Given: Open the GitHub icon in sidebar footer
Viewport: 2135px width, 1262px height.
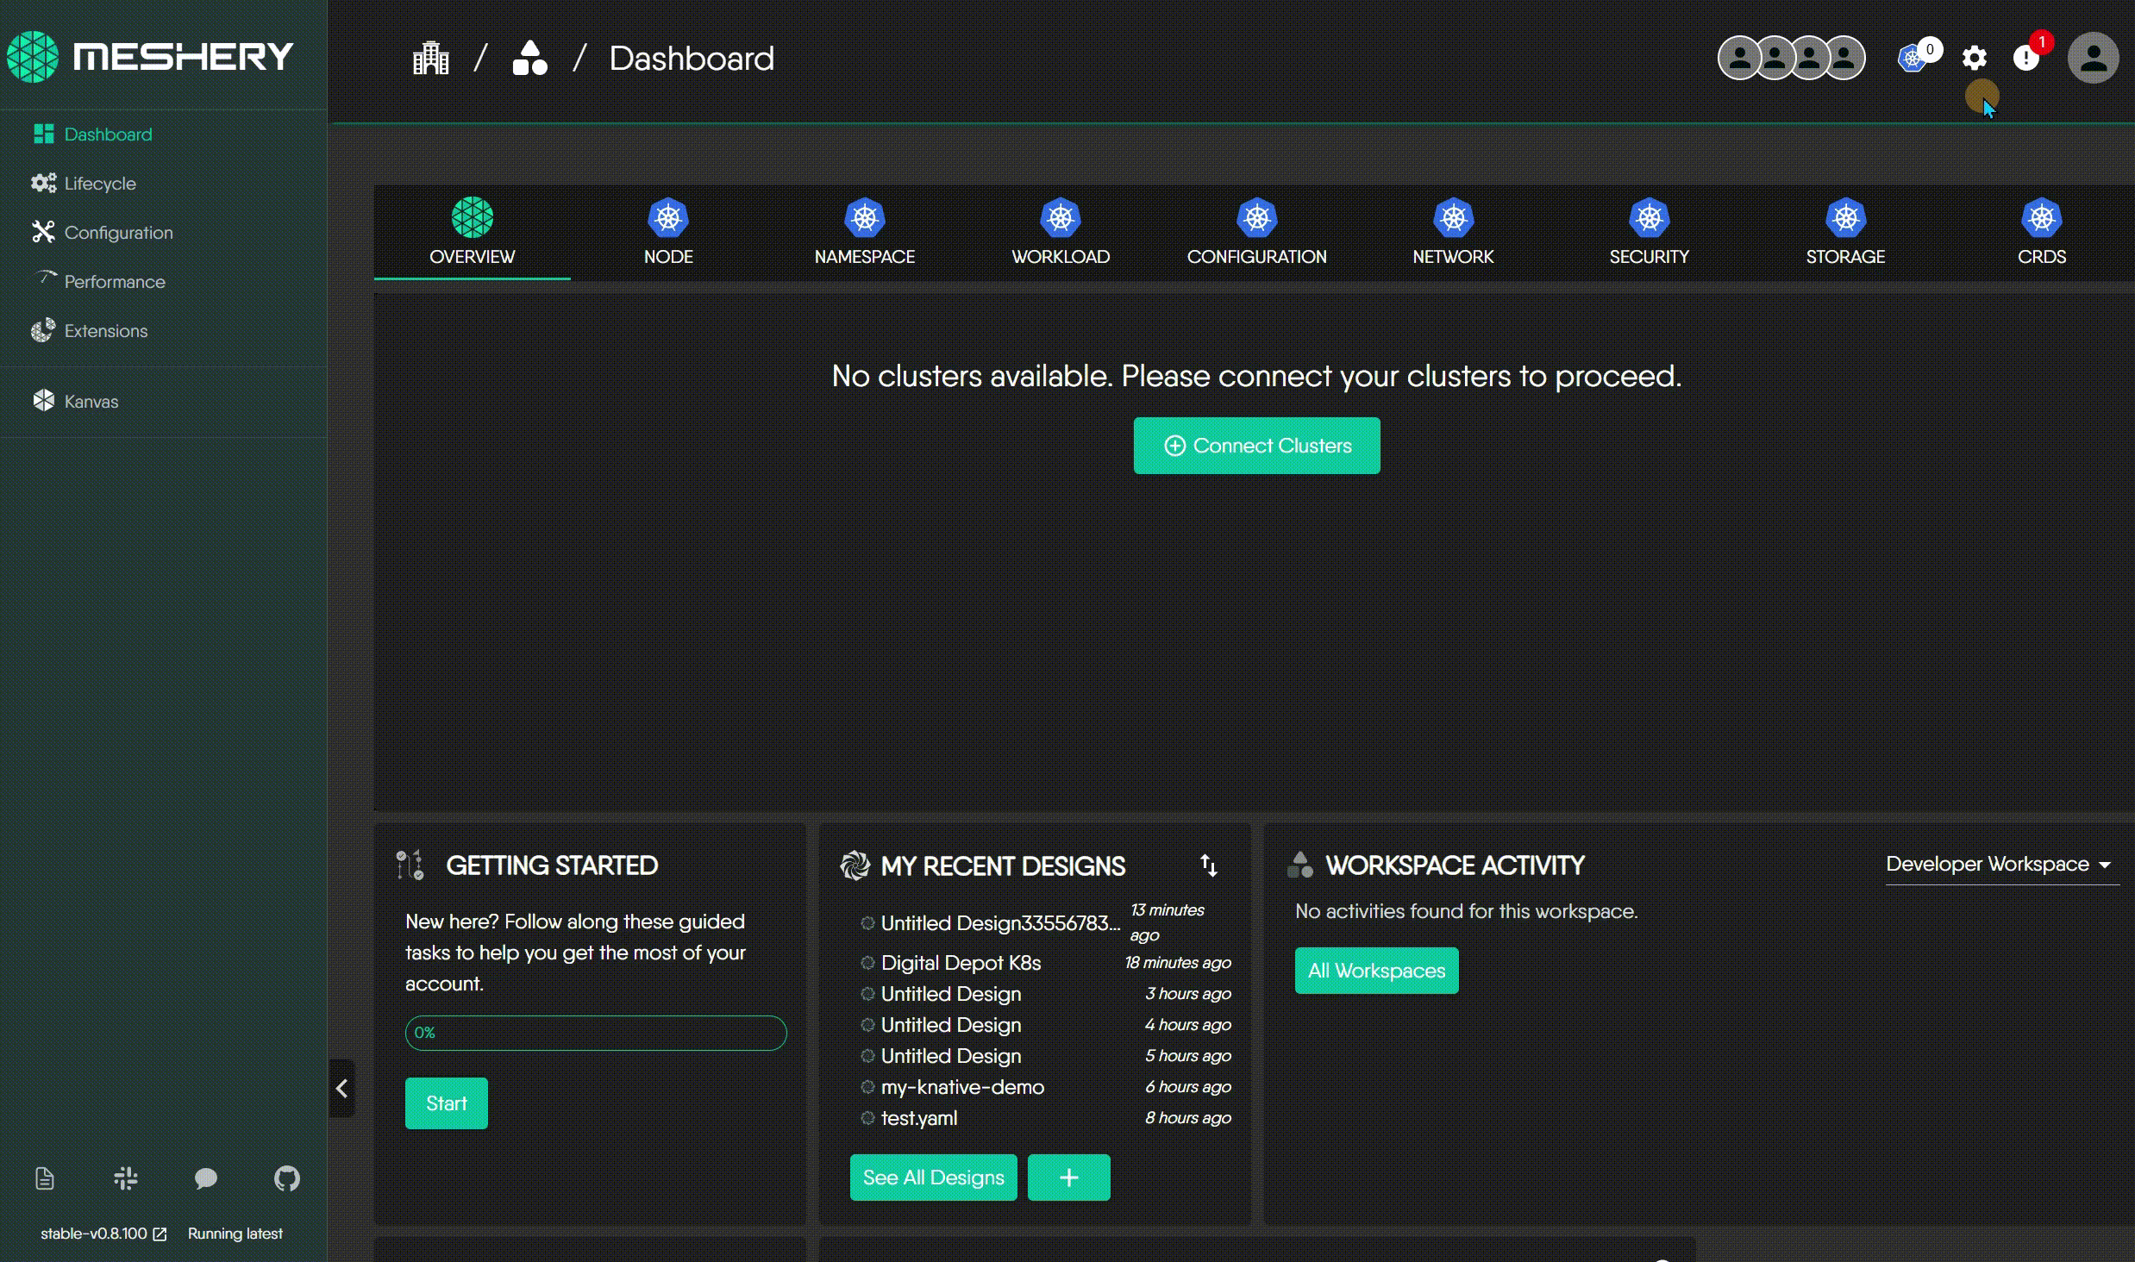Looking at the screenshot, I should tap(286, 1178).
